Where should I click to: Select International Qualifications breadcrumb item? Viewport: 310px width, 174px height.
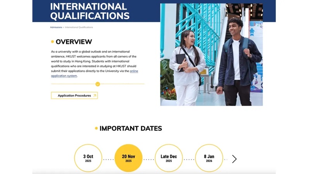(79, 27)
